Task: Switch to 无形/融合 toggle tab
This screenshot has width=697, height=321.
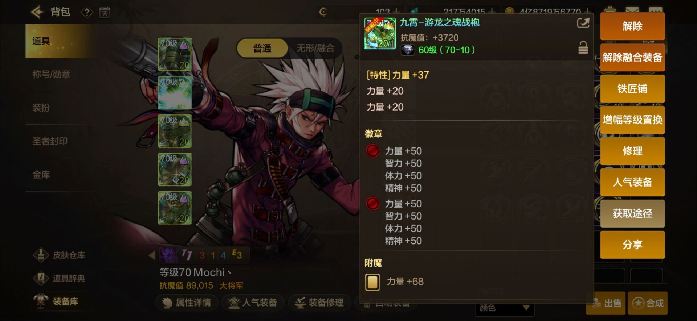Action: pos(315,48)
